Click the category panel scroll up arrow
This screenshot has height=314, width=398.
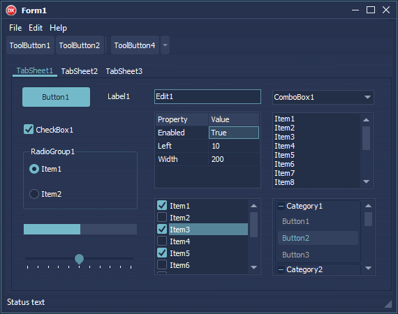[x=368, y=206]
